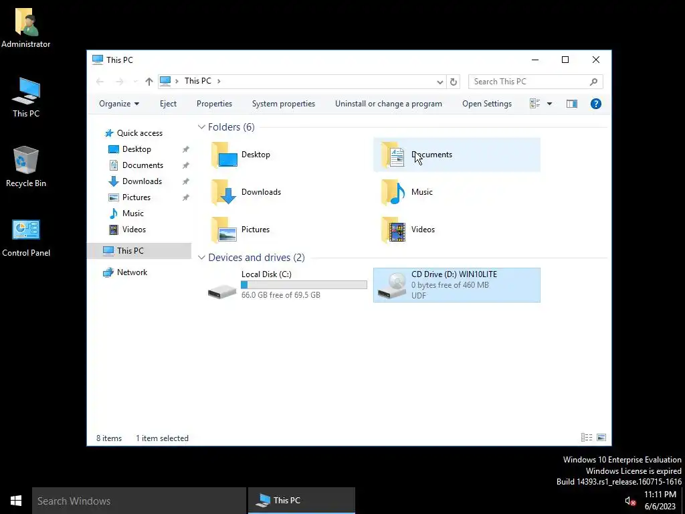Open Help with the question mark icon

tap(596, 104)
